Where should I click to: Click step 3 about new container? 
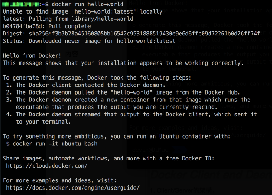pyautogui.click(x=128, y=103)
